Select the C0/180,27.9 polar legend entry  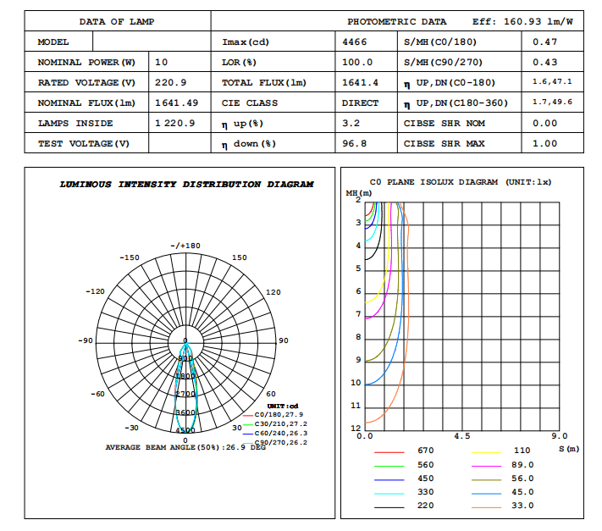click(273, 415)
